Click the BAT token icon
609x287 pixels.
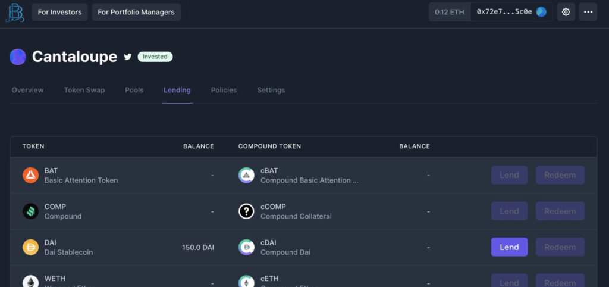click(x=31, y=176)
